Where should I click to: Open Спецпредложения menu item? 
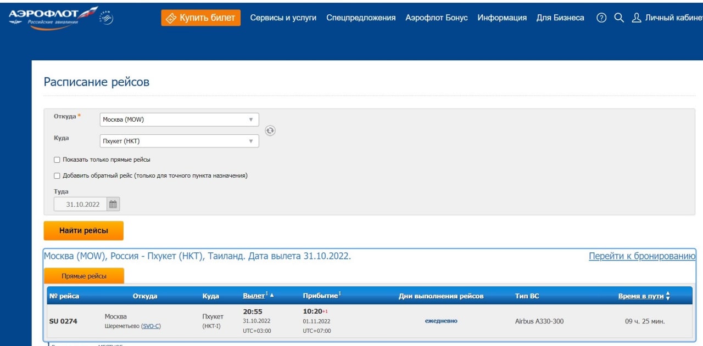(x=361, y=18)
